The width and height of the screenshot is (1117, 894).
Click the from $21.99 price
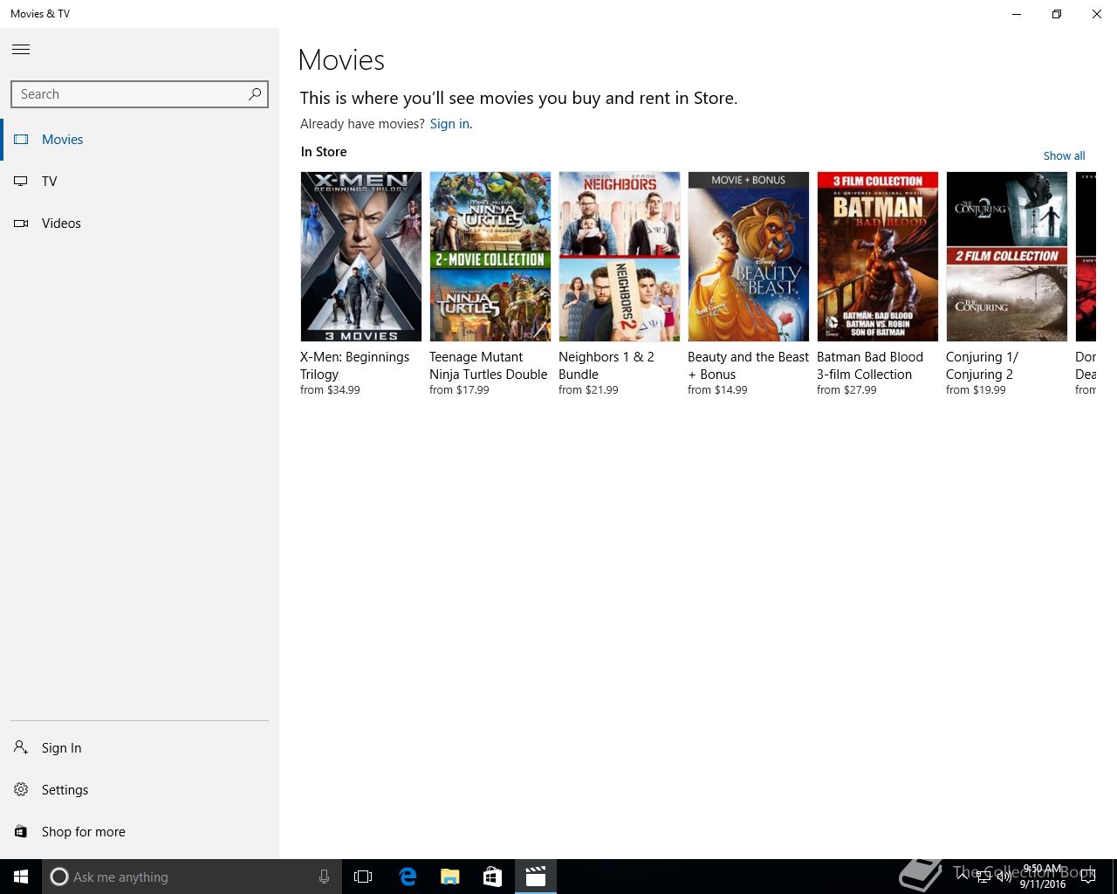tap(588, 390)
